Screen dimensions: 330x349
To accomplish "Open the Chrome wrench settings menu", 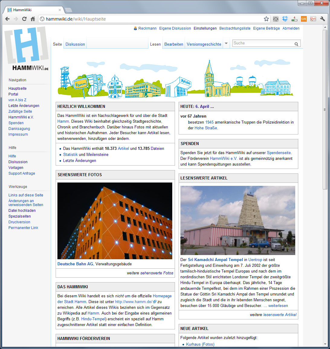I will coord(322,19).
